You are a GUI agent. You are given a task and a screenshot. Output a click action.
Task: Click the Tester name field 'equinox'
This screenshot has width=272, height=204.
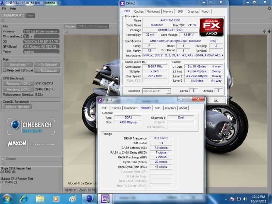point(41,52)
